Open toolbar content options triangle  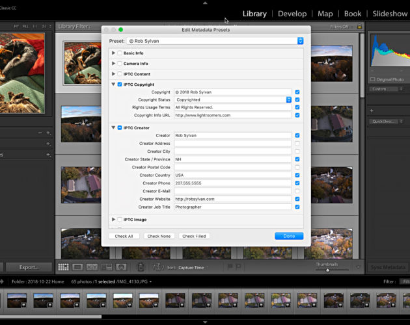point(358,267)
